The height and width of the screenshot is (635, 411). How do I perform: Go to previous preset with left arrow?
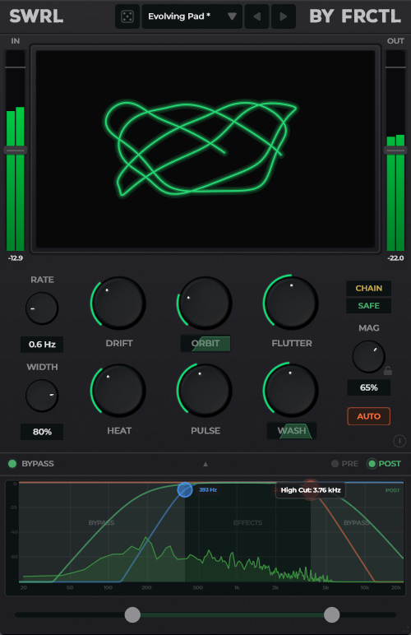[x=256, y=16]
